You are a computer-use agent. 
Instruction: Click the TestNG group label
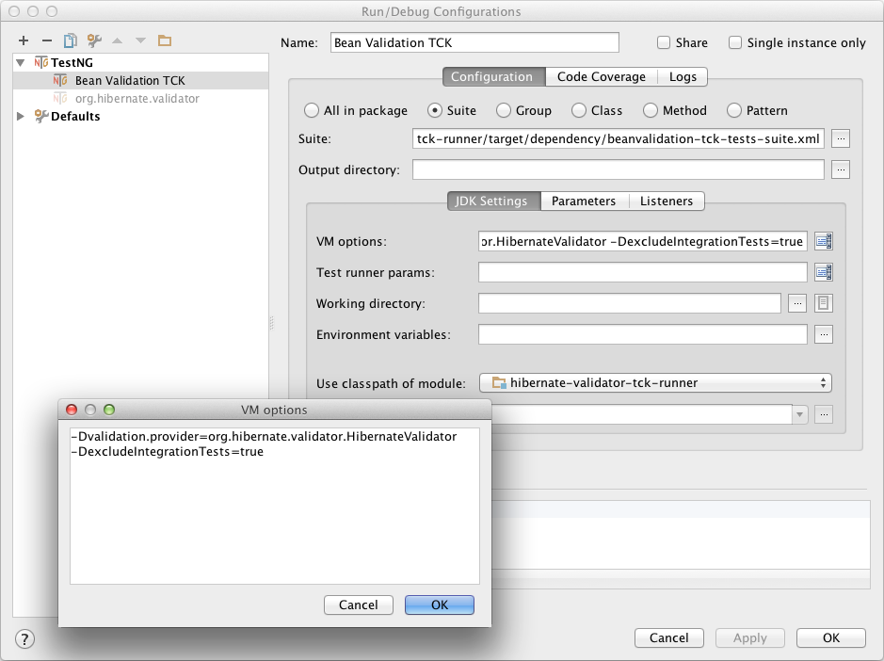72,62
